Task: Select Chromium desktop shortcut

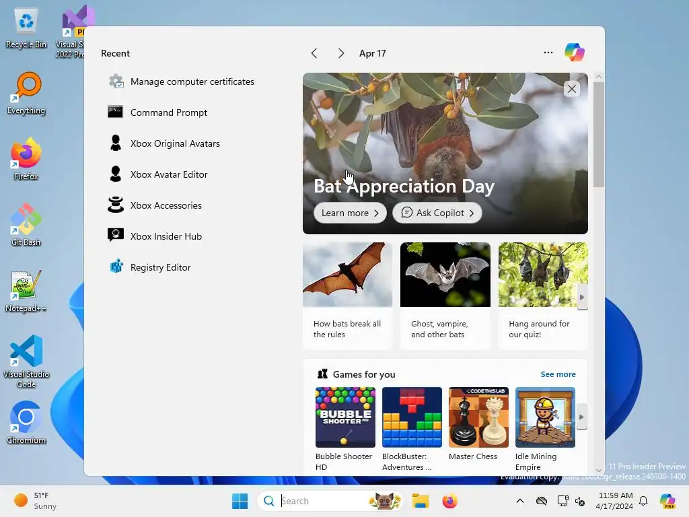Action: tap(26, 423)
